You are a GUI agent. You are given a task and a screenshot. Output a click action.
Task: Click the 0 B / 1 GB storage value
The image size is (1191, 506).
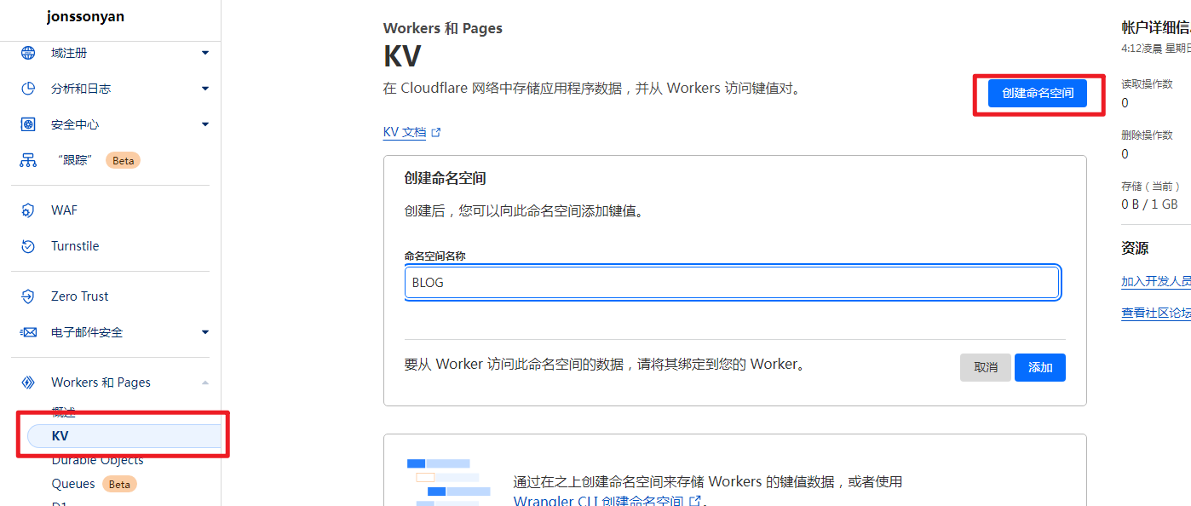tap(1149, 204)
